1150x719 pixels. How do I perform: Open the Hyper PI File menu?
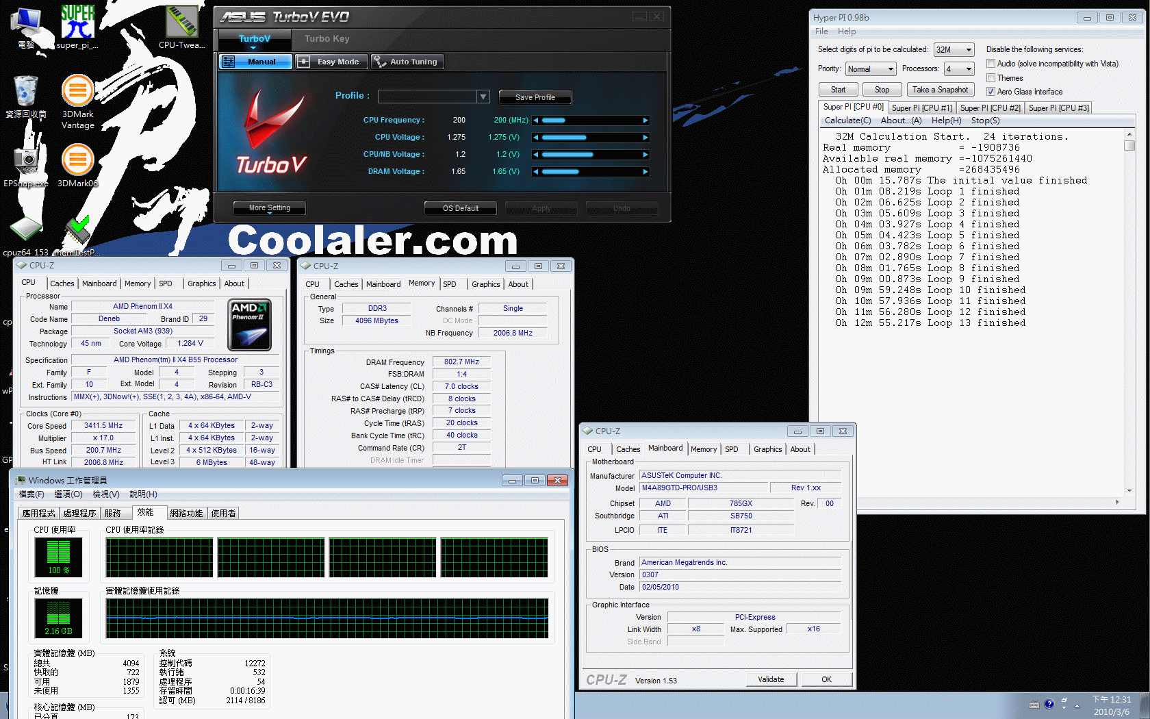tap(821, 31)
